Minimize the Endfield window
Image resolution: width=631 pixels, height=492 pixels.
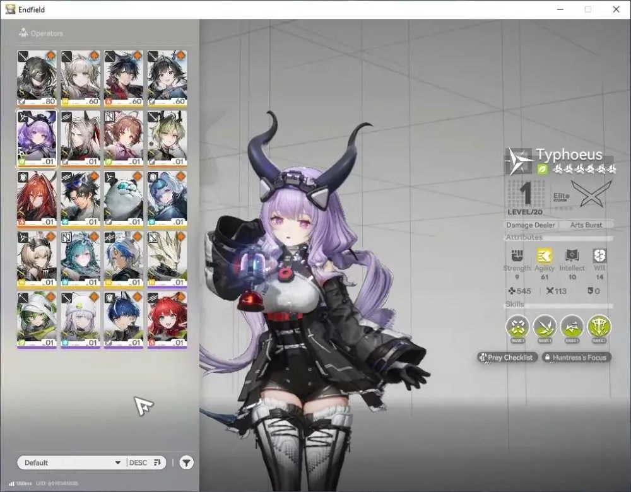click(560, 9)
